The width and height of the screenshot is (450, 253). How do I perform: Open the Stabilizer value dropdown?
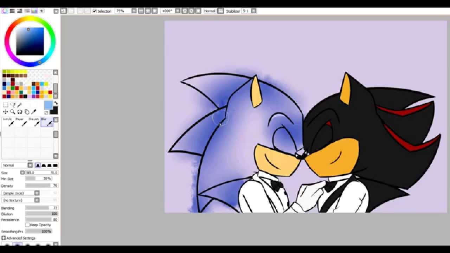(x=253, y=11)
